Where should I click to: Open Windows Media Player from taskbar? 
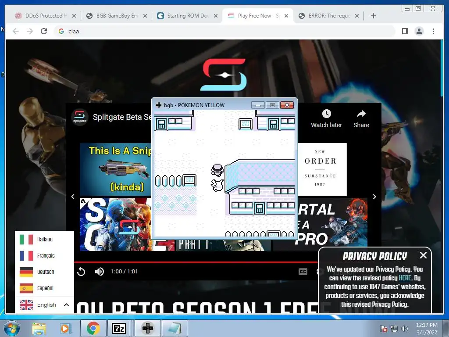click(x=65, y=328)
